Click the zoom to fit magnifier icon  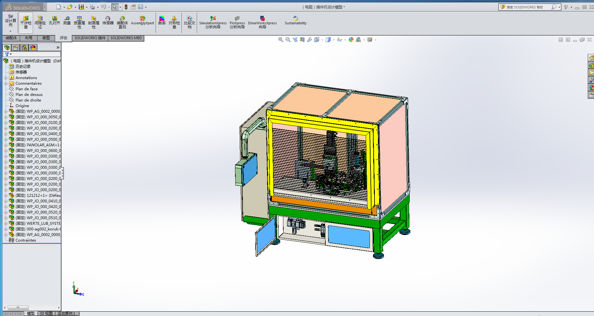(280, 40)
